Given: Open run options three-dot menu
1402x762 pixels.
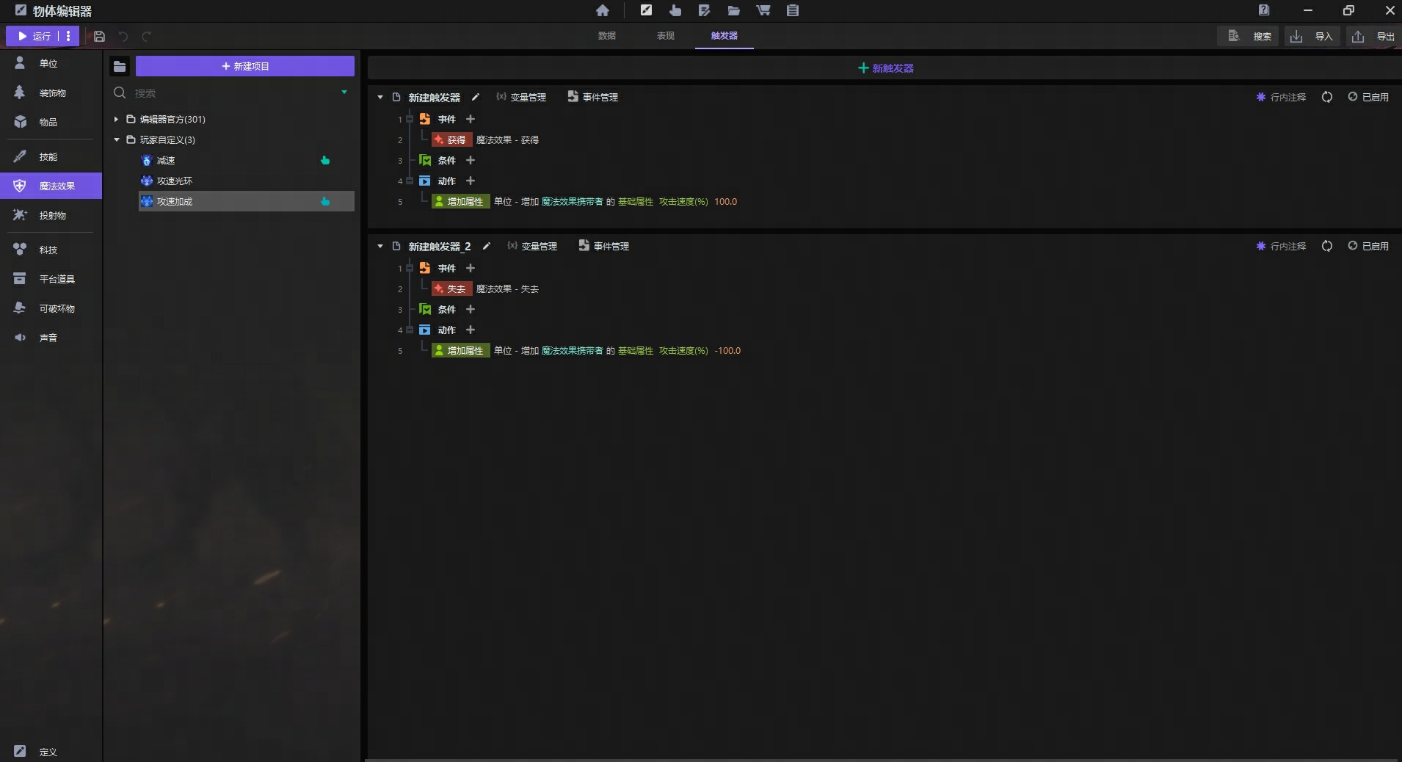Looking at the screenshot, I should click(x=68, y=36).
